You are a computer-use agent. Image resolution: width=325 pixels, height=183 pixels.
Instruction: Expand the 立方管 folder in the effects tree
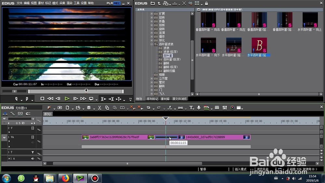tap(152, 78)
